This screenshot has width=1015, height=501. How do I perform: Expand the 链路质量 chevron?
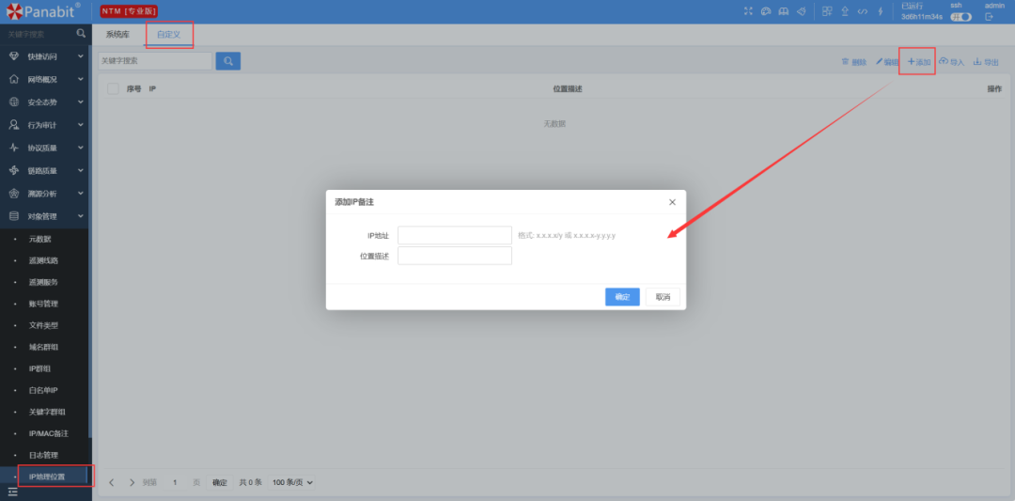[x=81, y=170]
